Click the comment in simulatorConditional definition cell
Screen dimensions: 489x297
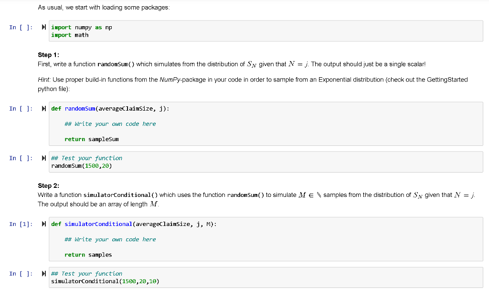coord(110,239)
